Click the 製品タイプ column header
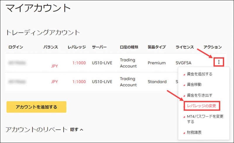234x143 pixels. tap(157, 47)
